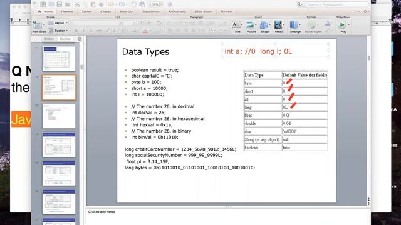
Task: Toggle Underline formatting
Action: tap(91, 31)
